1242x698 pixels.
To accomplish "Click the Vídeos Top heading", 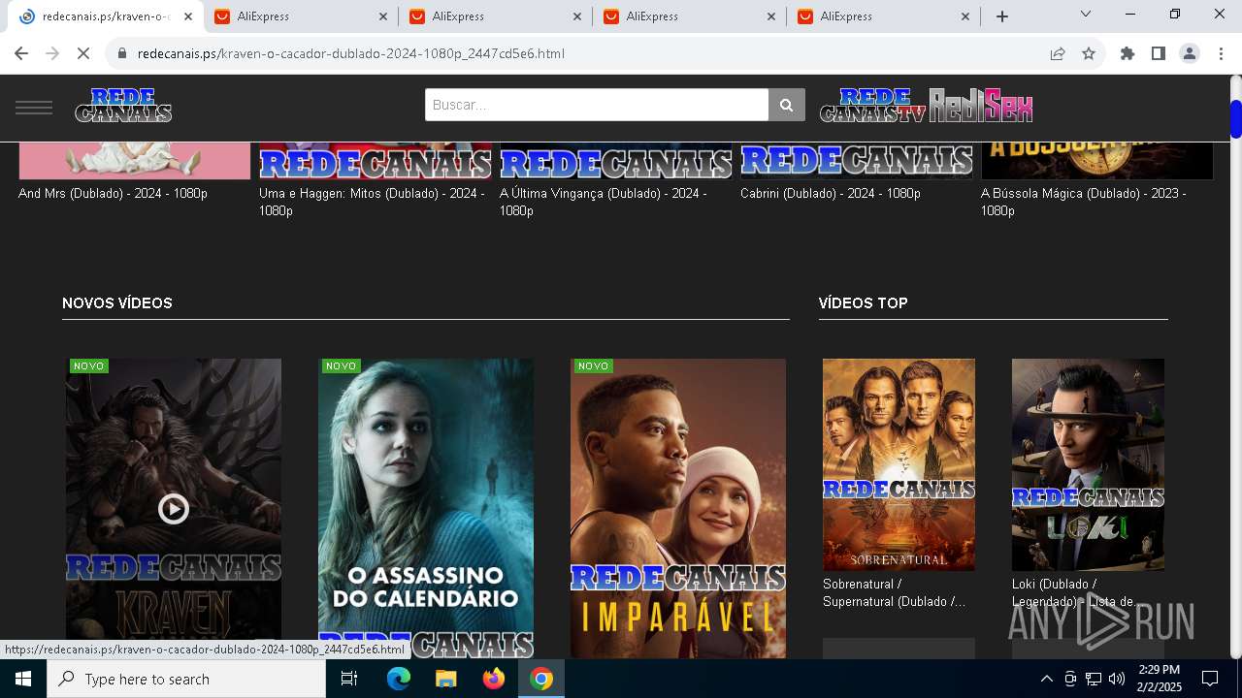I will click(x=864, y=302).
